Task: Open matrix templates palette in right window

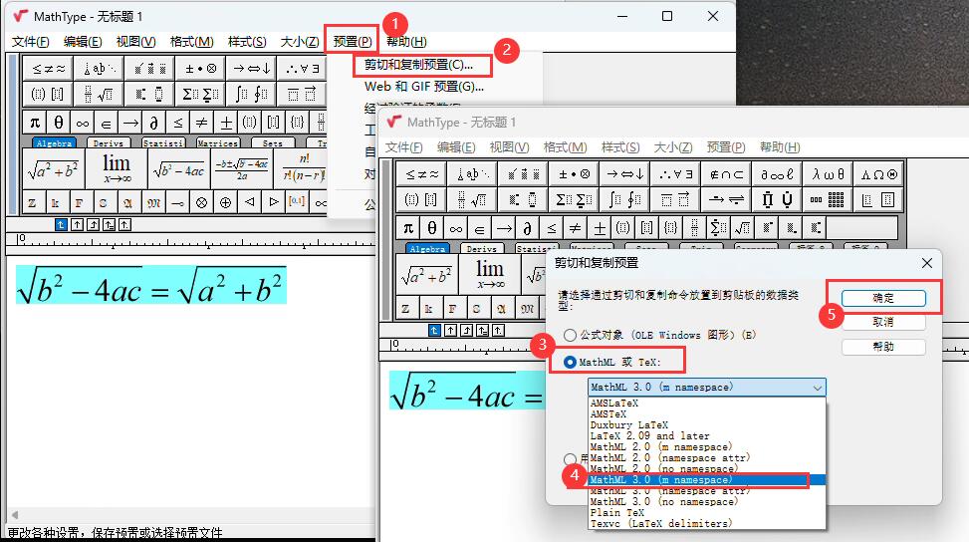Action: [829, 199]
